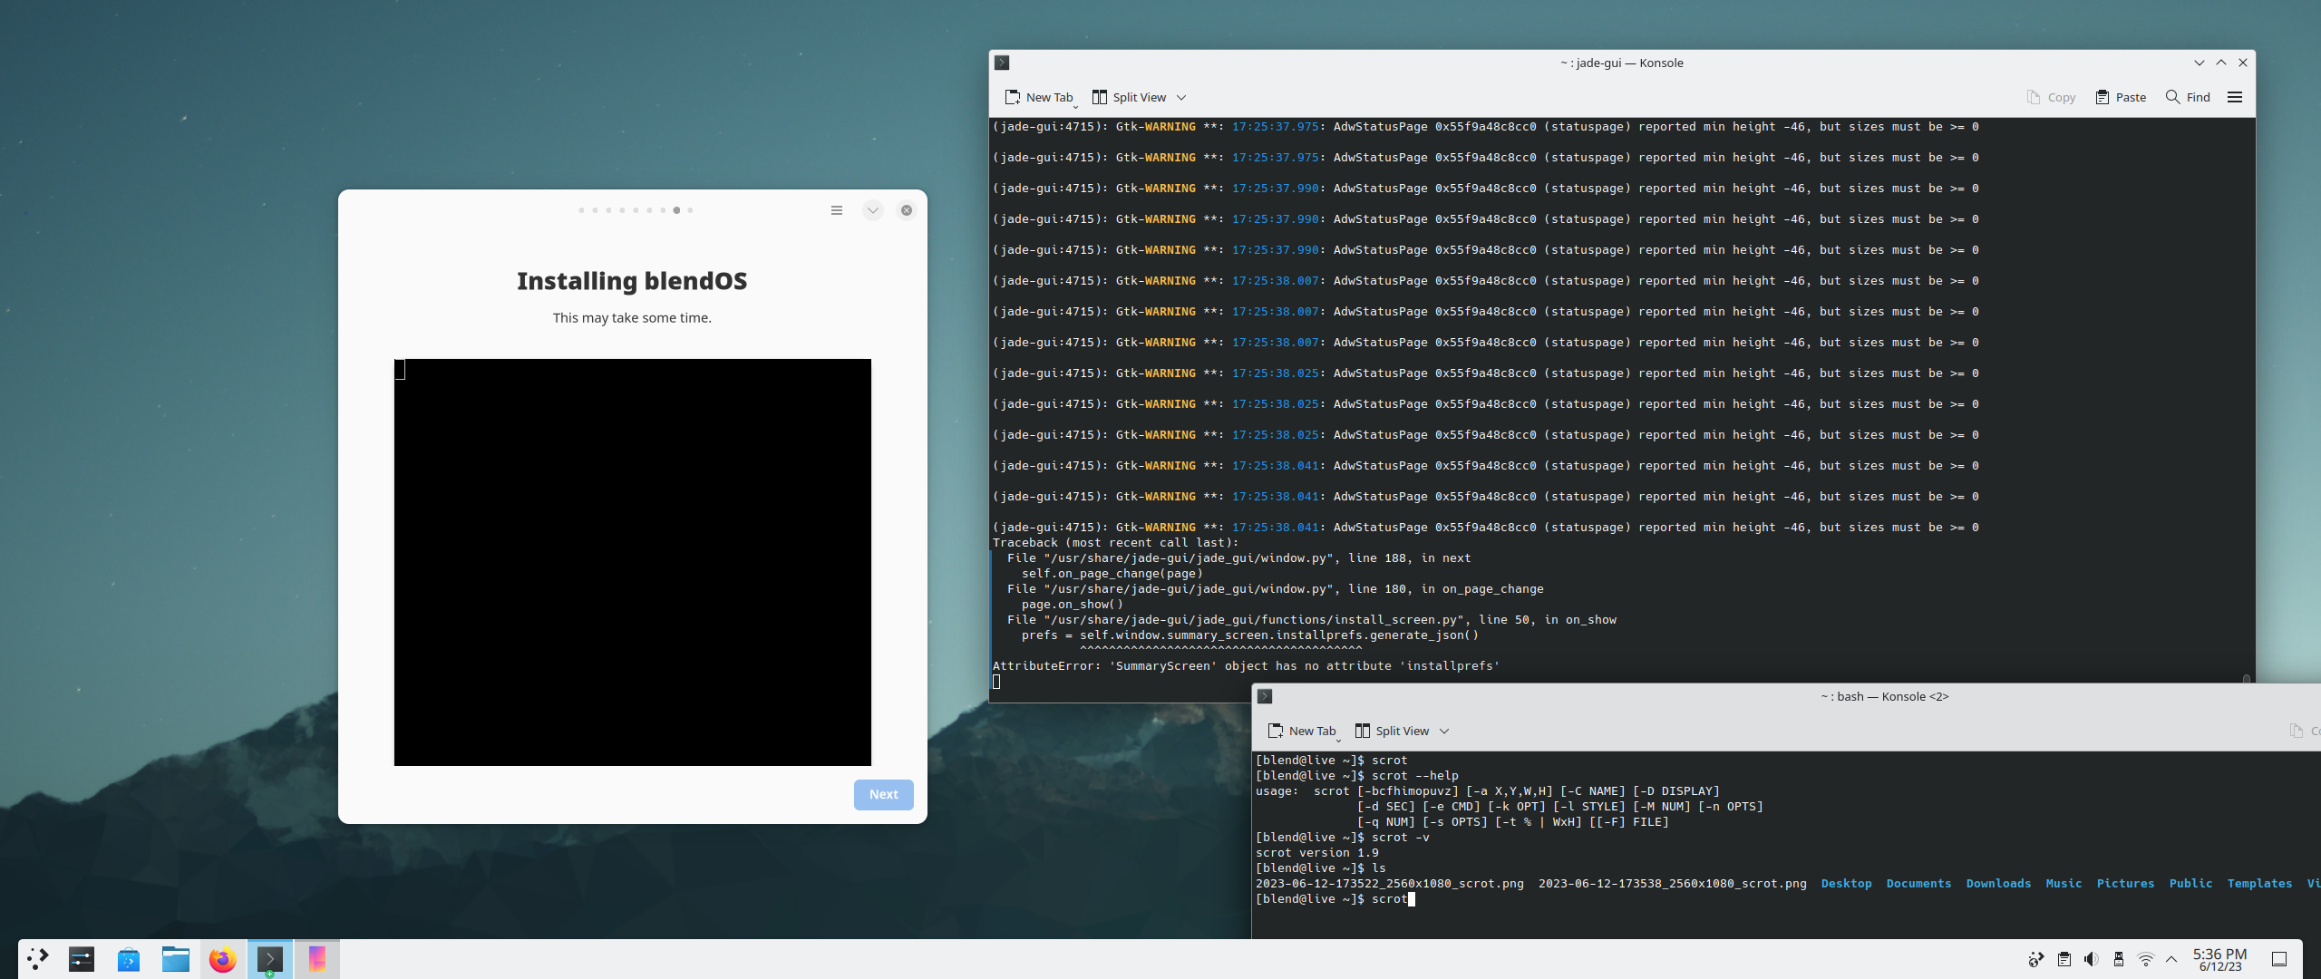Viewport: 2321px width, 979px height.
Task: Click the volume speaker tray icon
Action: [2091, 959]
